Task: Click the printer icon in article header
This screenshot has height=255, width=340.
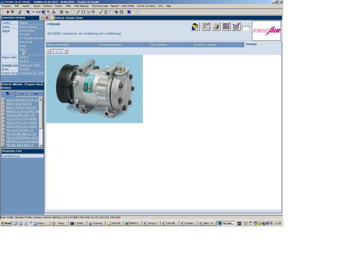Action: point(216,27)
